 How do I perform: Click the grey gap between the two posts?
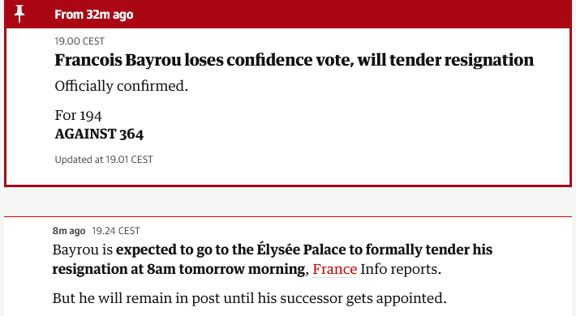click(x=288, y=202)
